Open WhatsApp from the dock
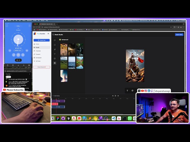190x142 pixels. (x=130, y=119)
